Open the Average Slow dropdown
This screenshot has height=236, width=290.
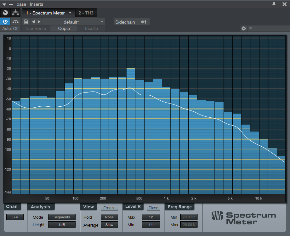point(109,225)
